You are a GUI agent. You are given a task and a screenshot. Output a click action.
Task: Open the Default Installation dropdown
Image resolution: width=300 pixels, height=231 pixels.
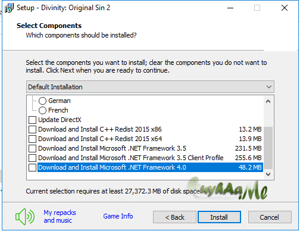[150, 87]
